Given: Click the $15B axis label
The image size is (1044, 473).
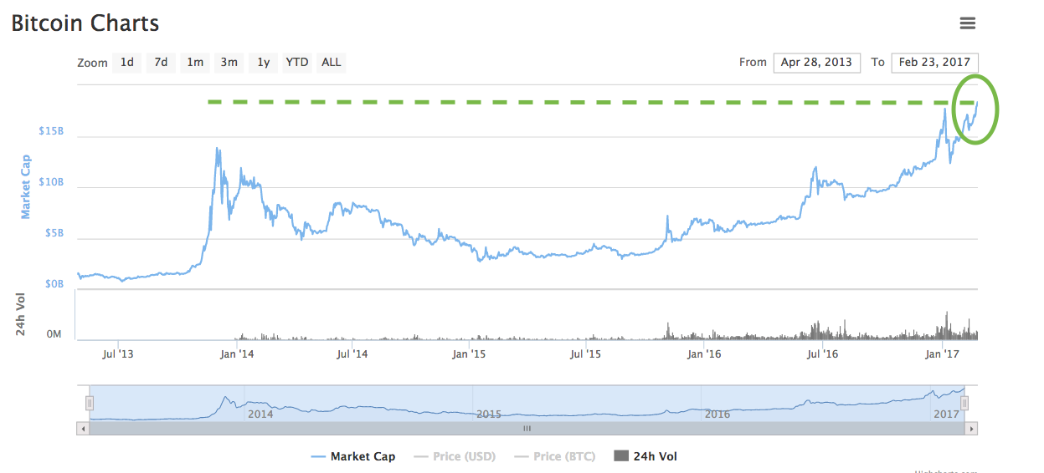Looking at the screenshot, I should (50, 132).
